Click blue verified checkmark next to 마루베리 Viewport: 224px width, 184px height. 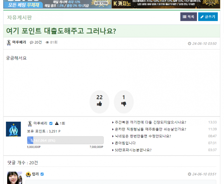click(x=51, y=124)
